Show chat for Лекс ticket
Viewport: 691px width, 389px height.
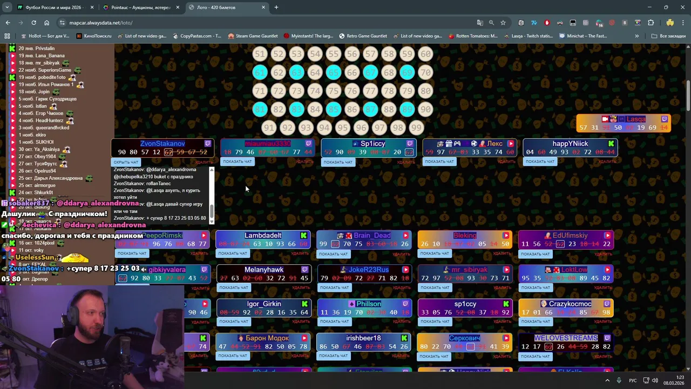click(x=439, y=162)
